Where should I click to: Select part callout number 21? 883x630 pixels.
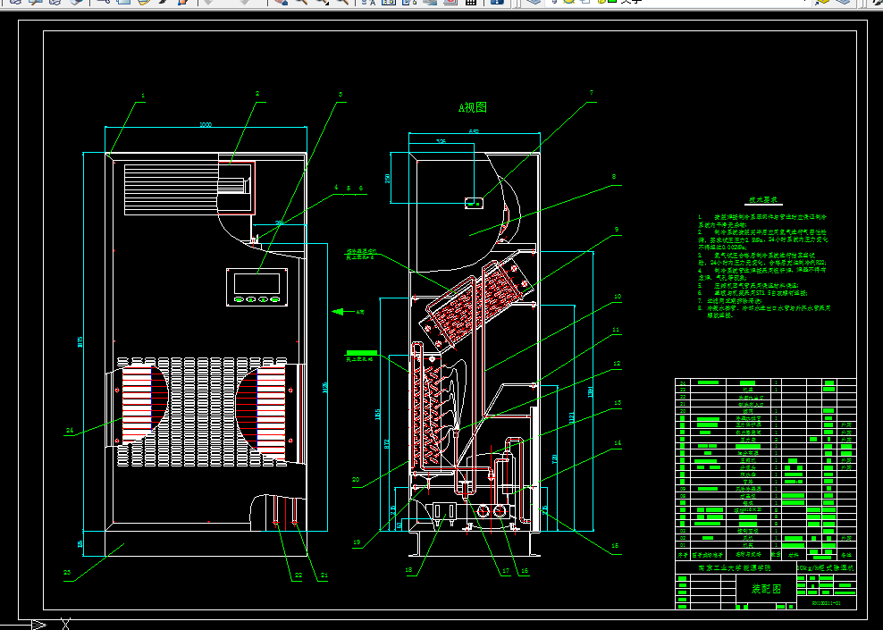pos(324,575)
